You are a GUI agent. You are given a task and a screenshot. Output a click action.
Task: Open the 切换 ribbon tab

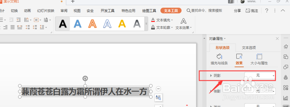click(x=14, y=11)
